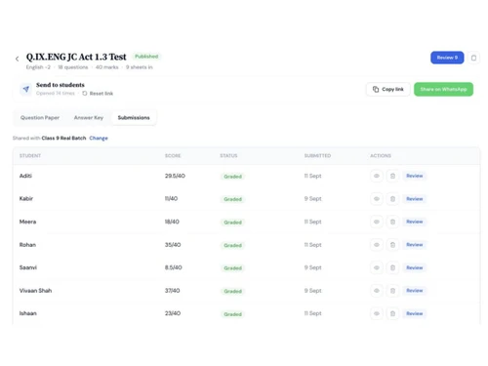488x366 pixels.
Task: Click score 37/40
Action: tap(173, 291)
